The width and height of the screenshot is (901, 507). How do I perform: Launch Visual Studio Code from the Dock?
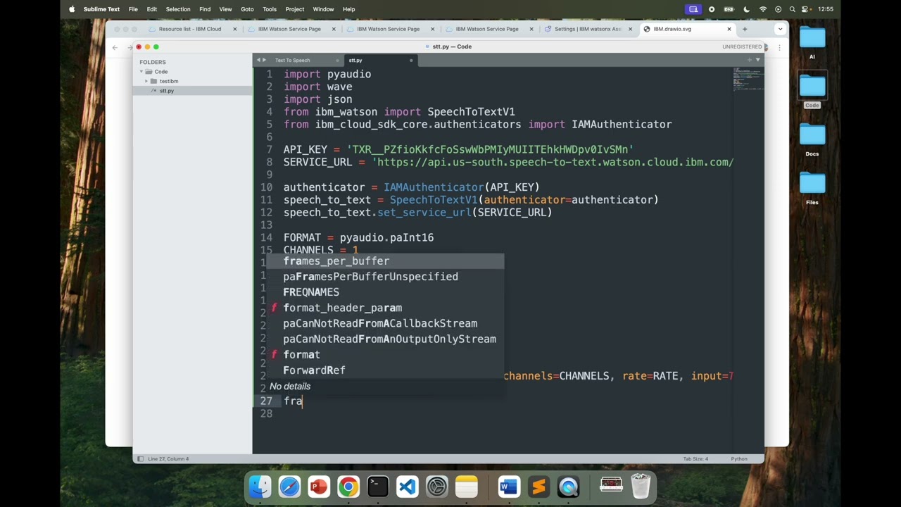(x=408, y=487)
